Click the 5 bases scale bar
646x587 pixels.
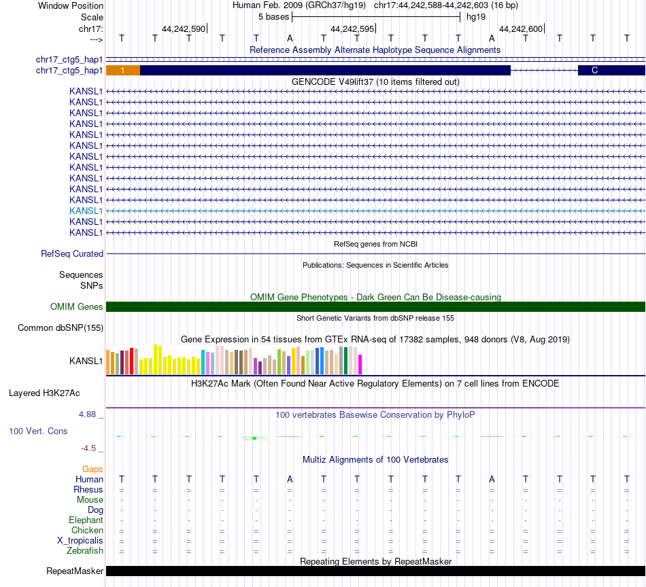tap(376, 17)
